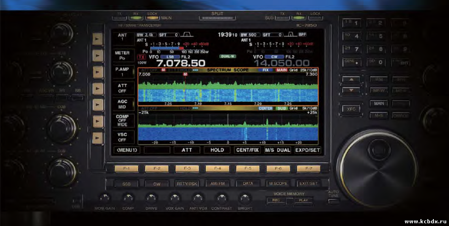Push the XFC button
This screenshot has height=226, width=449.
(x=351, y=109)
